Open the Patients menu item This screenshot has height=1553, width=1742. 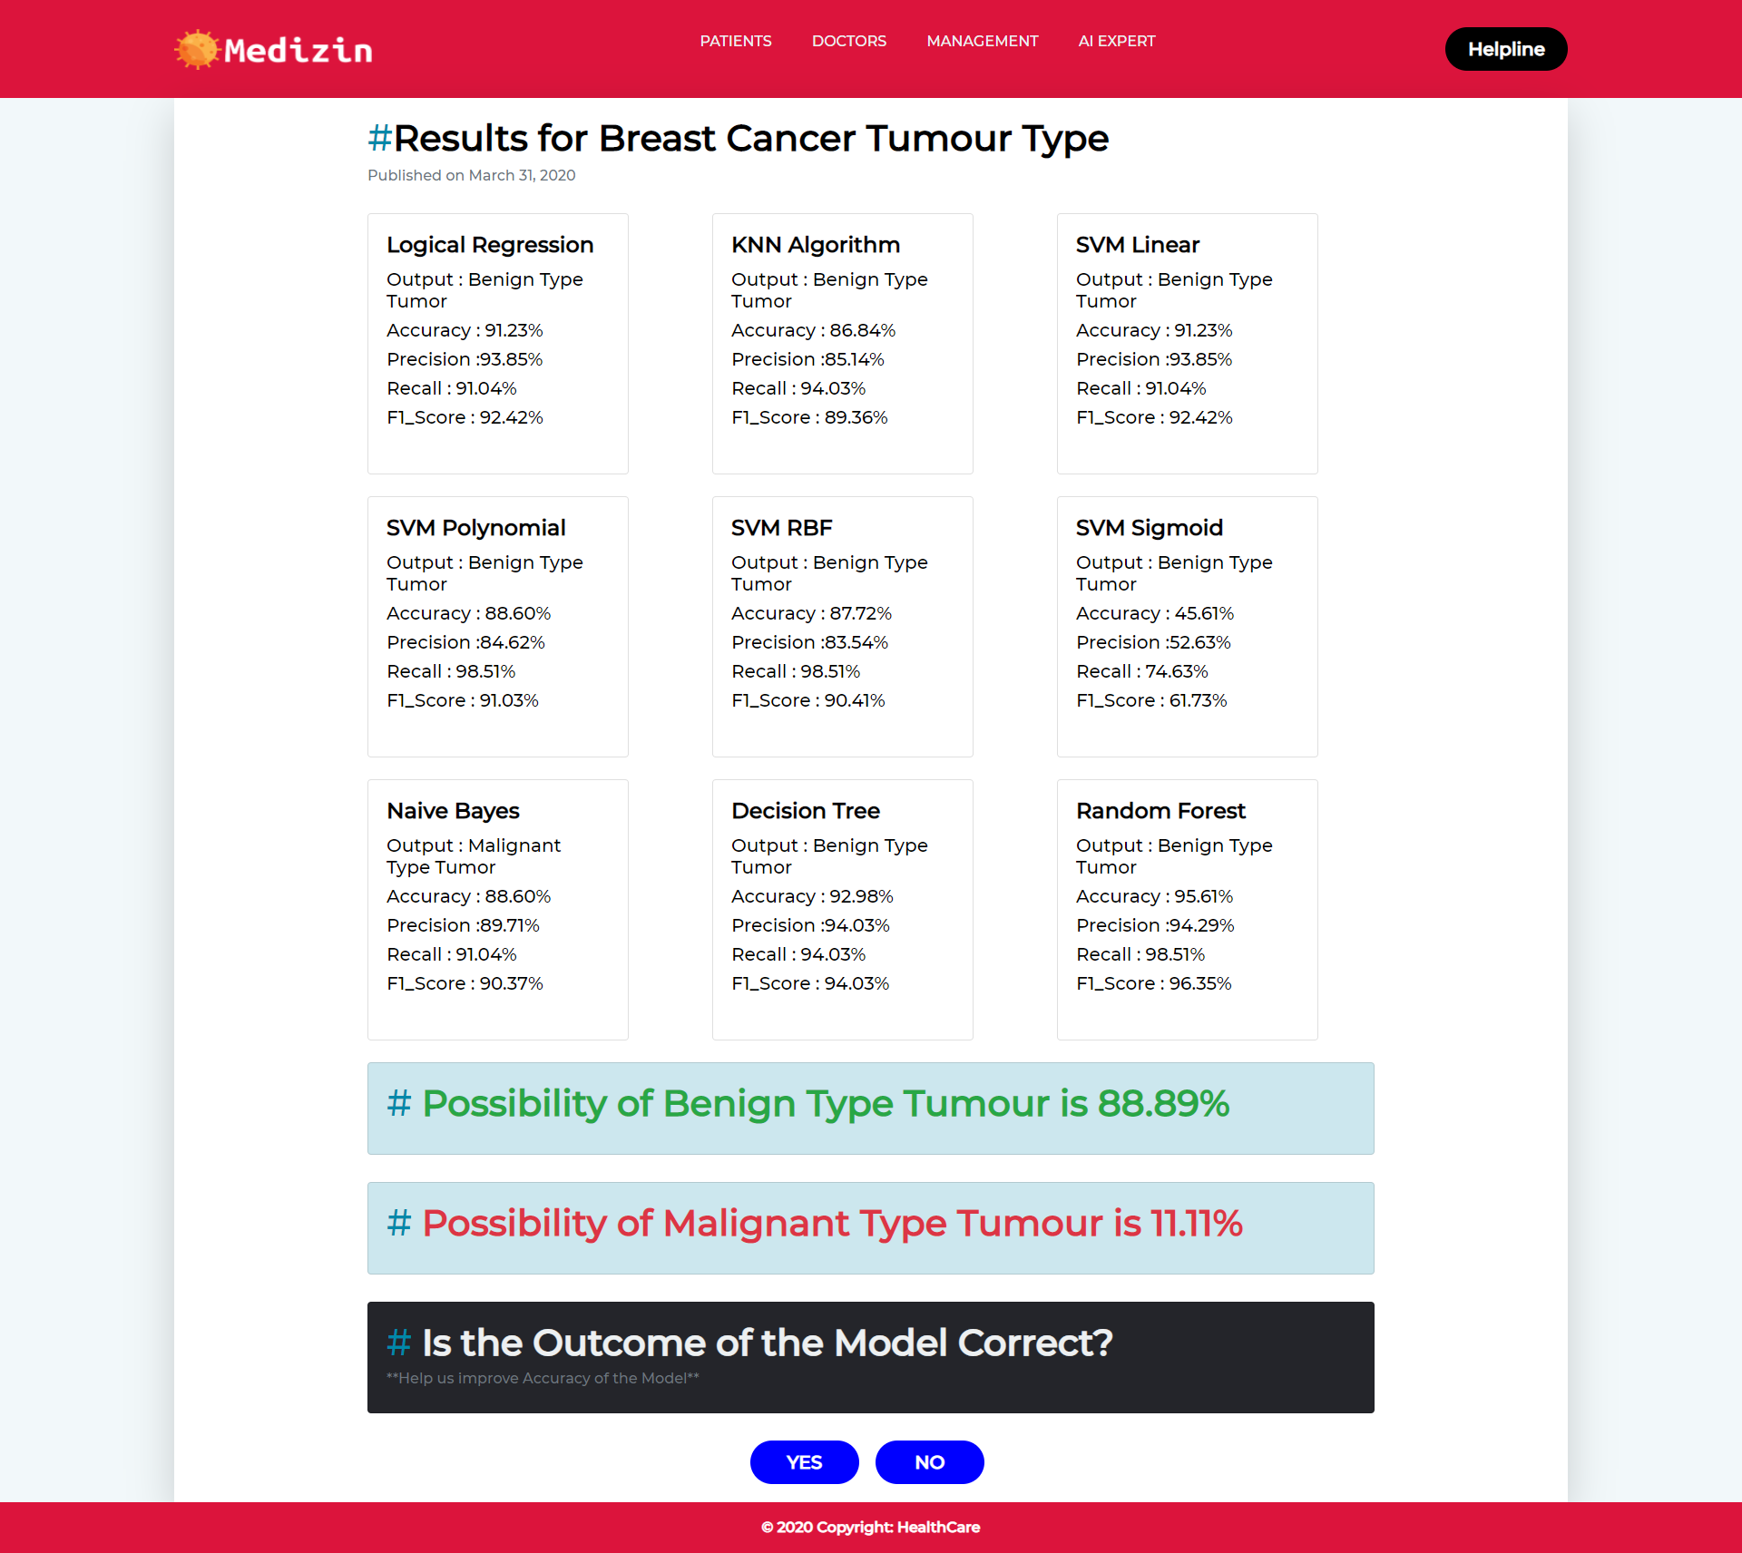coord(735,41)
